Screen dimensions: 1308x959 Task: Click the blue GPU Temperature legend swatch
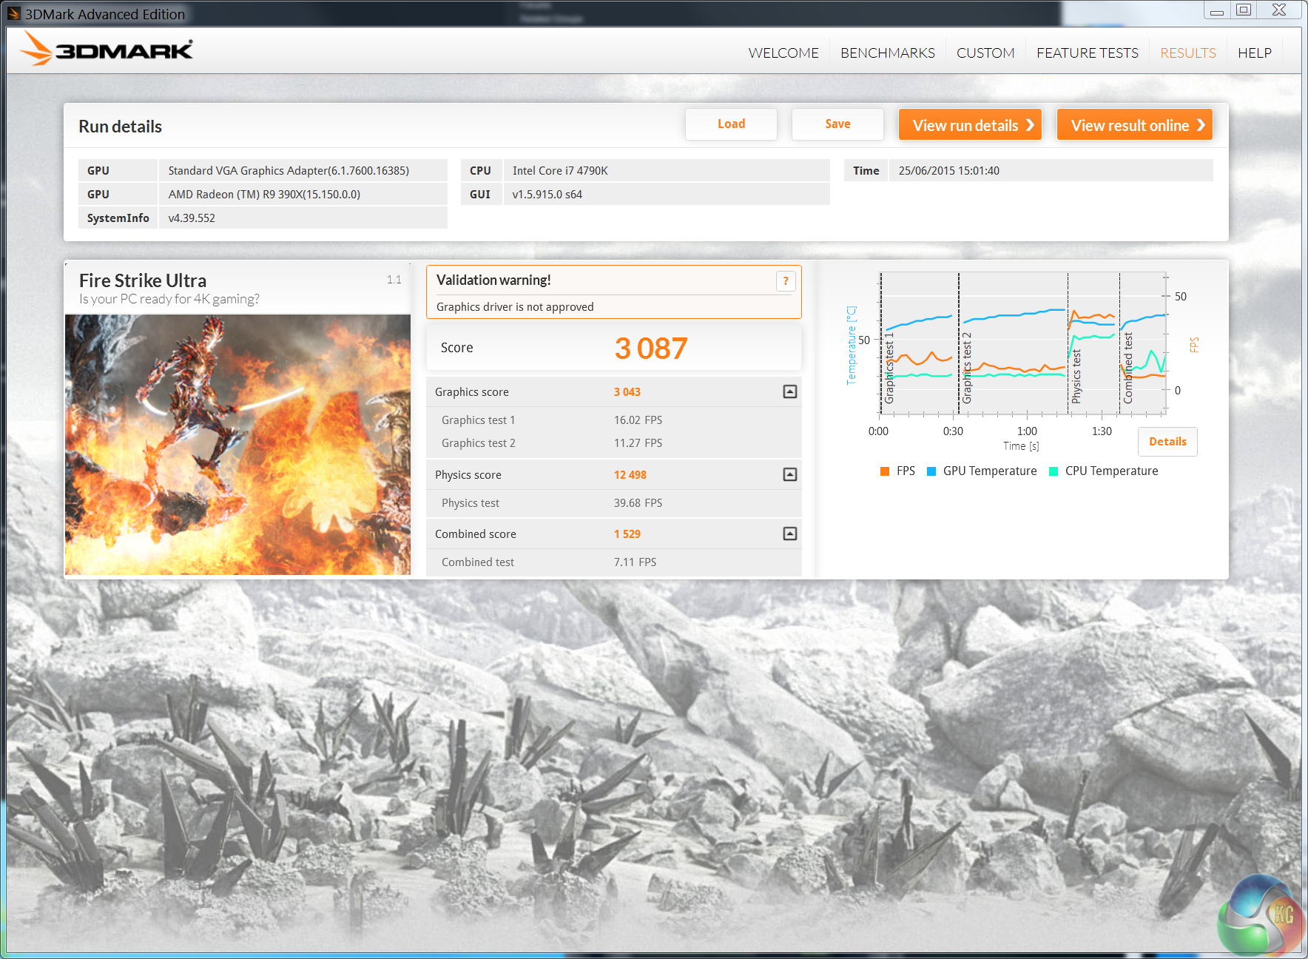tap(931, 471)
